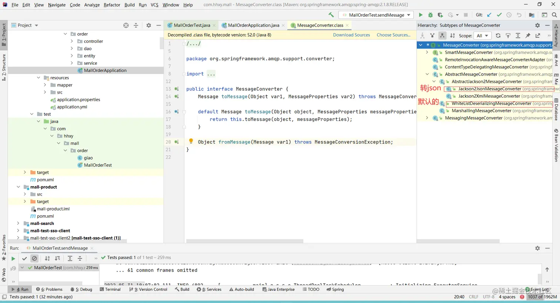Image resolution: width=560 pixels, height=303 pixels.
Task: Toggle Supertypes Hierarchy view button
Action: [432, 36]
